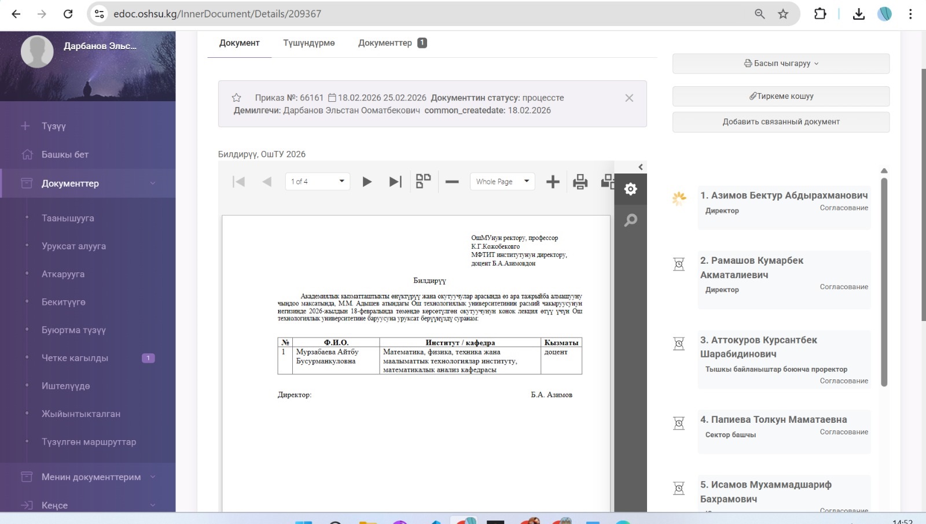Collapse the viewer side panel arrow
This screenshot has width=926, height=524.
tap(640, 167)
